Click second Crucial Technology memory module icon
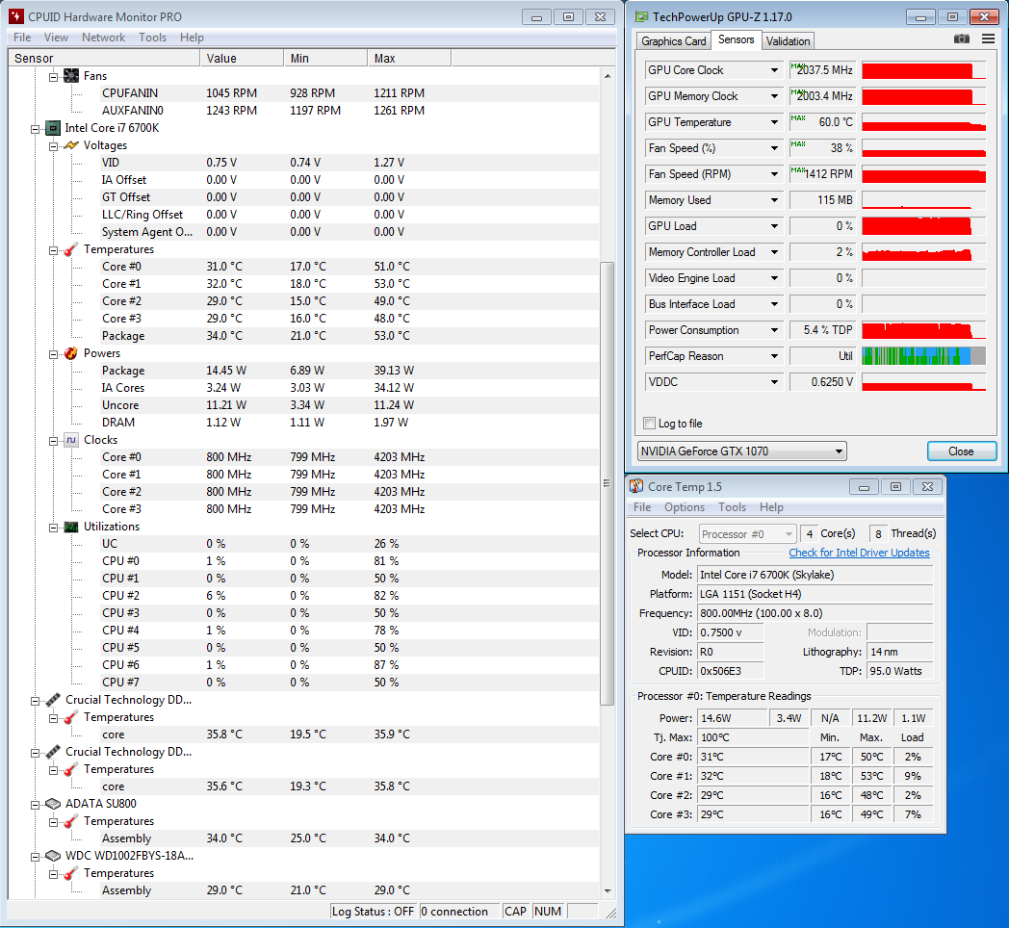Viewport: 1009px width, 928px height. [x=53, y=752]
